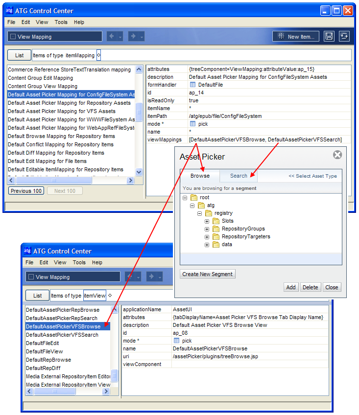Viewport: 359px width, 415px height.
Task: Click List button in bottom window
Action: [37, 296]
